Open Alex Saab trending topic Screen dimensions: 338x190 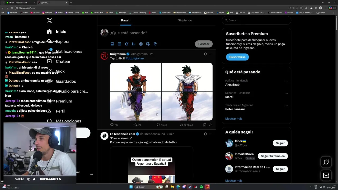[232, 85]
